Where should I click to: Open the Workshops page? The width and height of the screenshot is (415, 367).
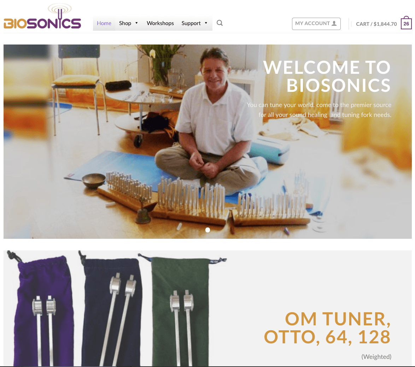[x=160, y=23]
